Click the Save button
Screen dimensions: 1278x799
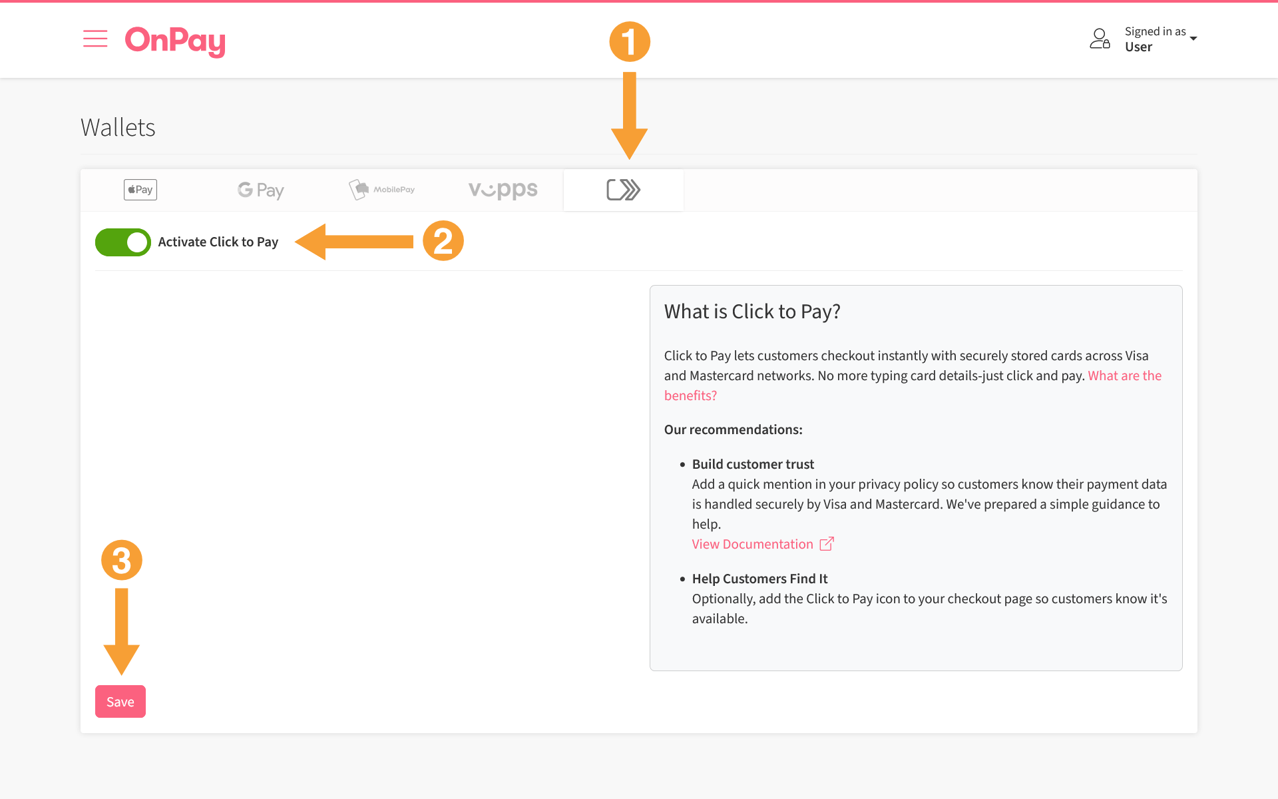(120, 701)
